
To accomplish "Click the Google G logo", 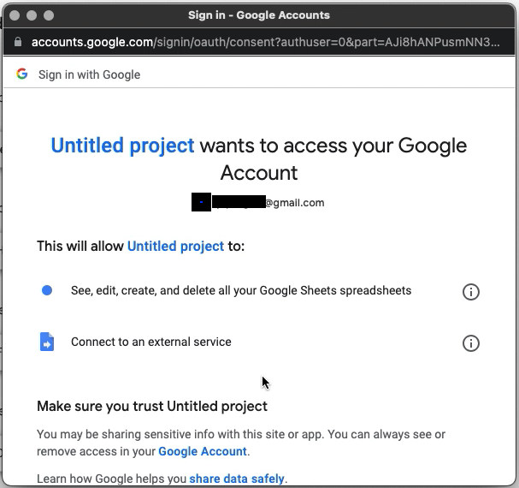I will 22,74.
